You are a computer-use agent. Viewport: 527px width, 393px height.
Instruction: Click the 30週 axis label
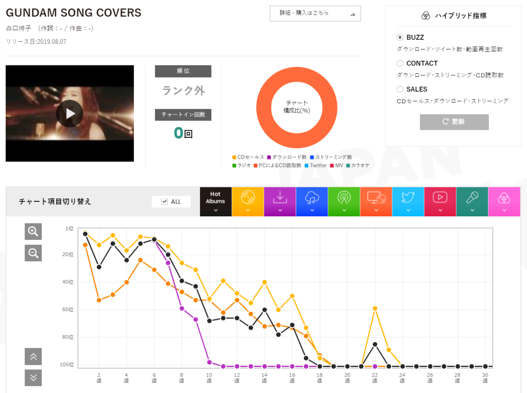coord(485,378)
